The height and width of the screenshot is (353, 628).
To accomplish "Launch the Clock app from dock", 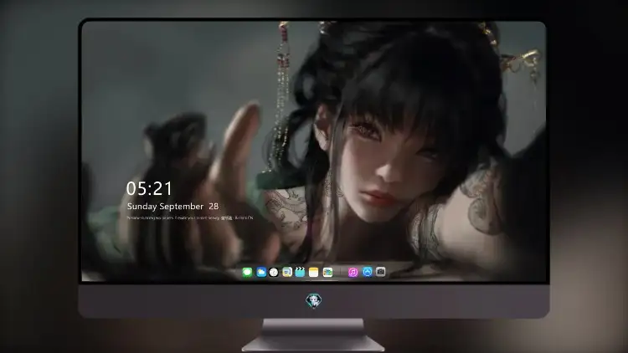I will [x=274, y=272].
